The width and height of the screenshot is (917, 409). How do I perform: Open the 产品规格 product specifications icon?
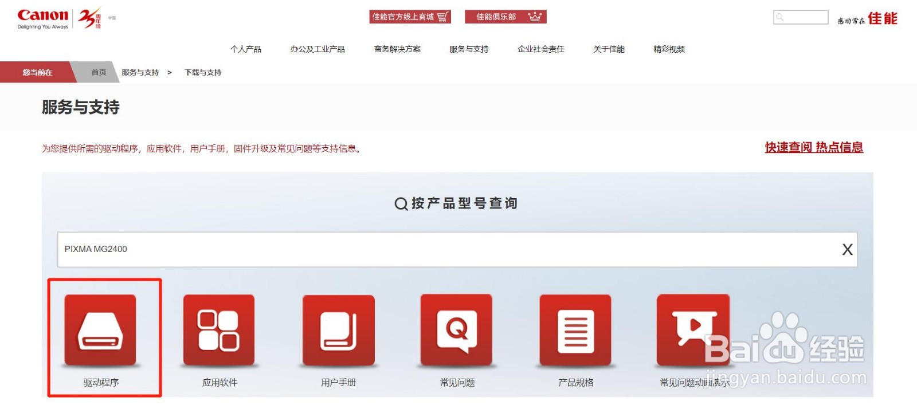(x=575, y=330)
